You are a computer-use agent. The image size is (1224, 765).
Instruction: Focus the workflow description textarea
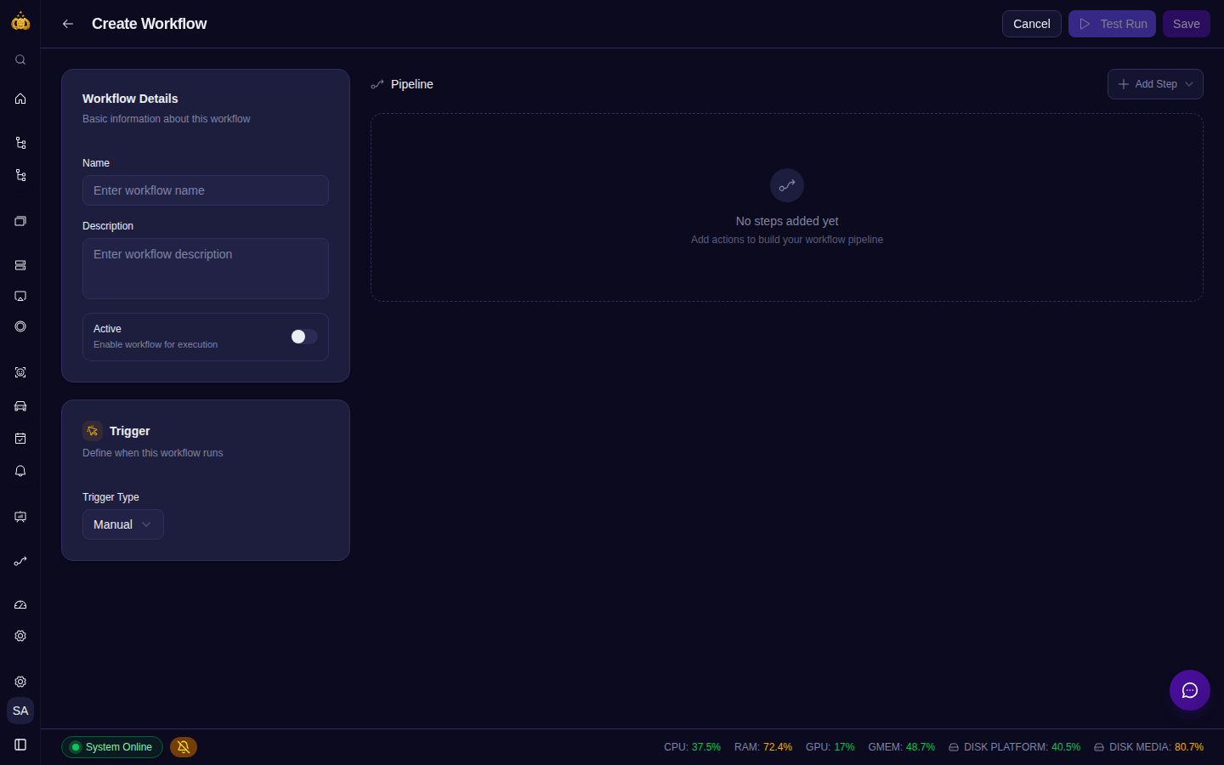coord(206,269)
